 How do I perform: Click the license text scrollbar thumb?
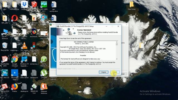pos(117,44)
